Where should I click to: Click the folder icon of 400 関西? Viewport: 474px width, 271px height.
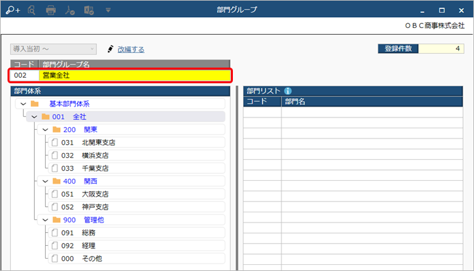click(57, 181)
